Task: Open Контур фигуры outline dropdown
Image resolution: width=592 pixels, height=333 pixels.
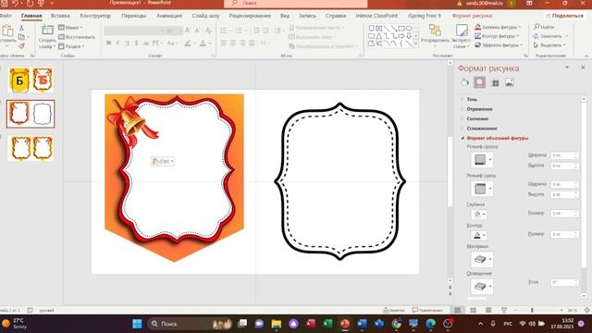Action: click(x=497, y=36)
